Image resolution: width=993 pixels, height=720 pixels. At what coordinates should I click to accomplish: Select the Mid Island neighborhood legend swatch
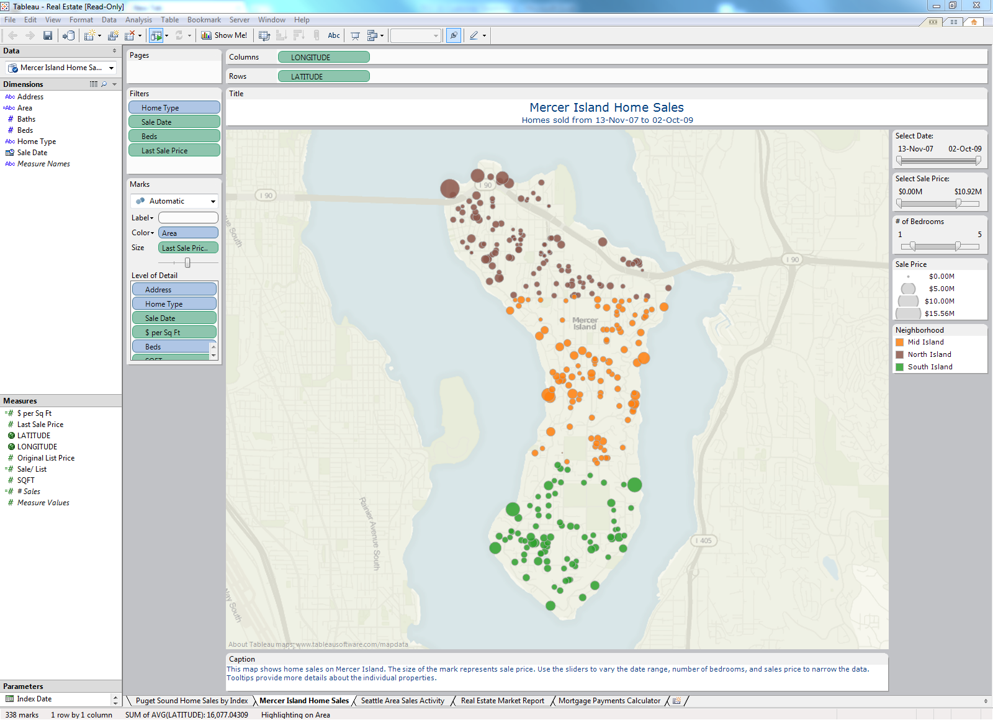click(x=901, y=342)
